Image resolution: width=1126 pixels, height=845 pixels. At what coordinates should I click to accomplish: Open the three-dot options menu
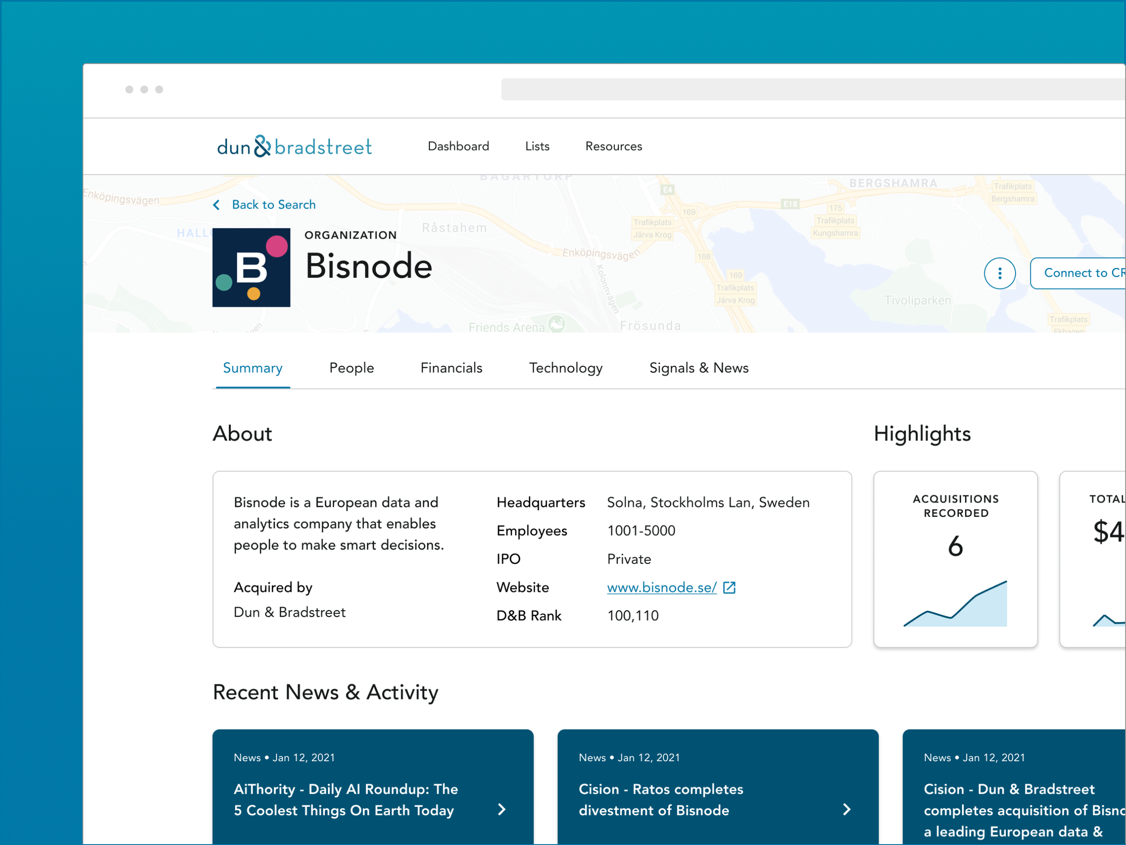click(x=999, y=273)
